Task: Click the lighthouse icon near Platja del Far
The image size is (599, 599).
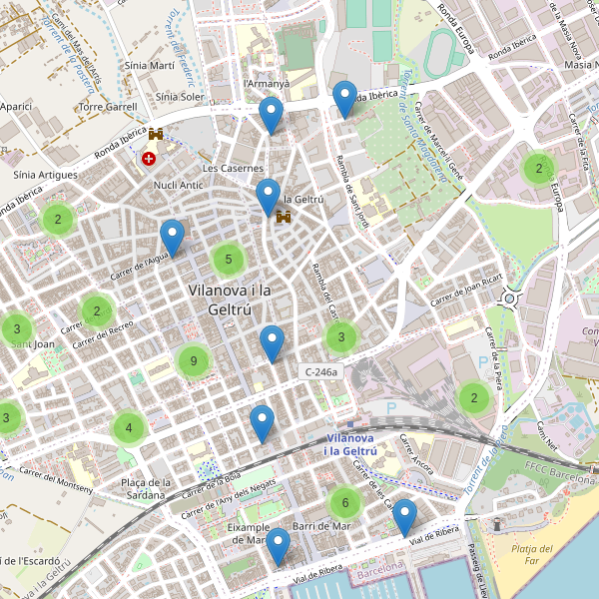Action: pyautogui.click(x=497, y=524)
